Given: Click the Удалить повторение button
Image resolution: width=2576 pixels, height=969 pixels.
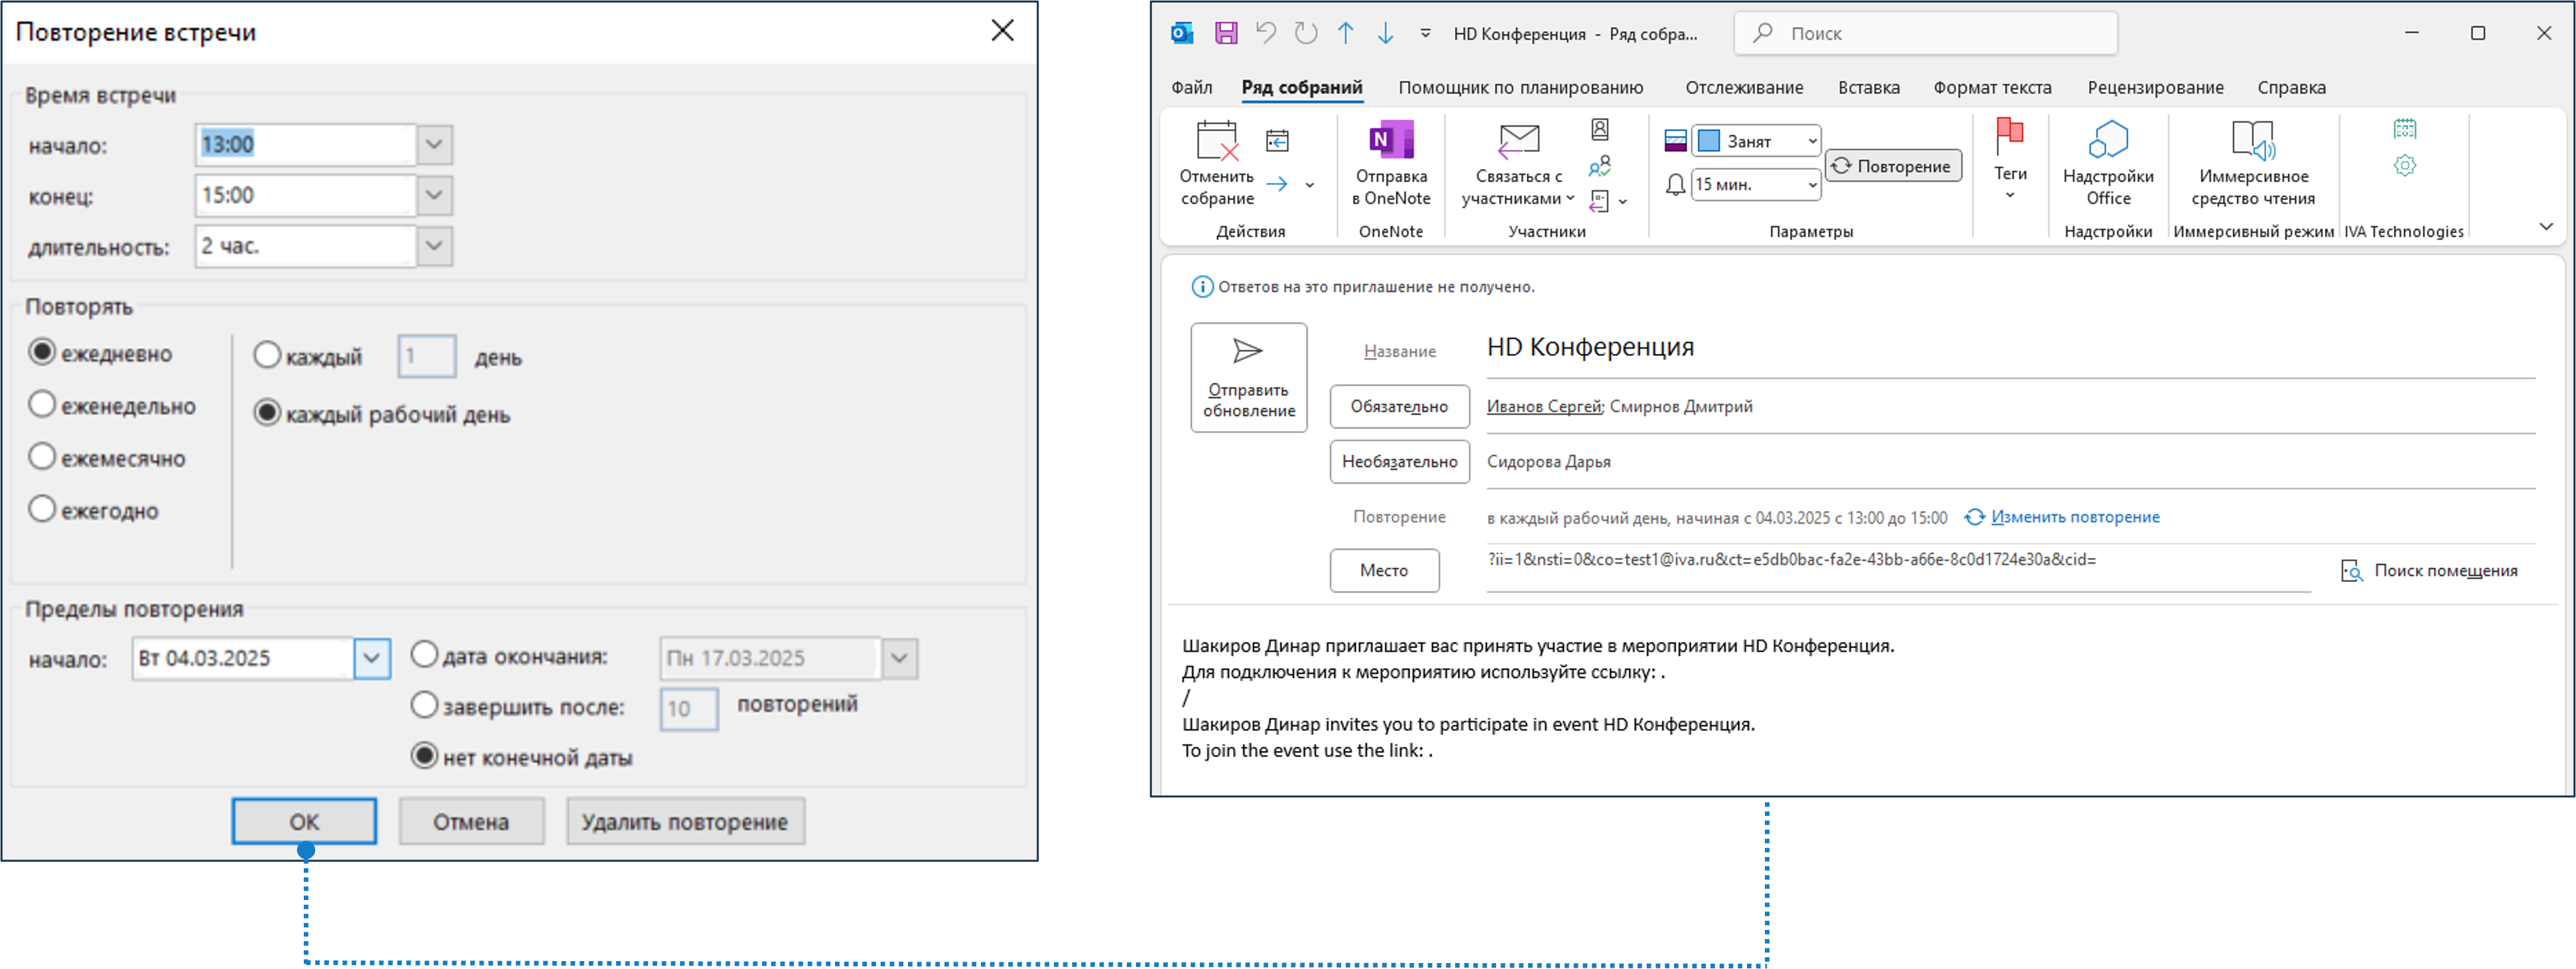Looking at the screenshot, I should click(685, 821).
